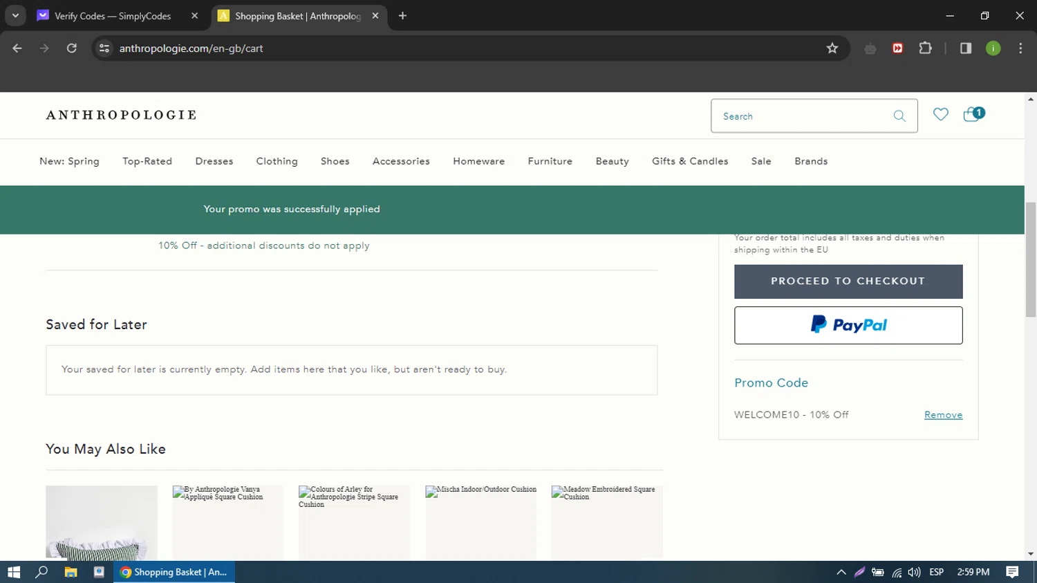
Task: View site information for anthropologie.com
Action: [104, 48]
